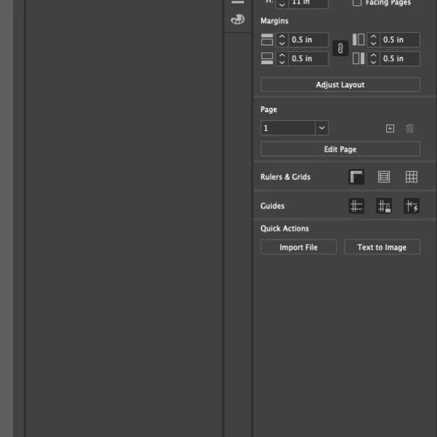Toggle Smart Guides icon
This screenshot has height=437, width=437.
(x=412, y=206)
